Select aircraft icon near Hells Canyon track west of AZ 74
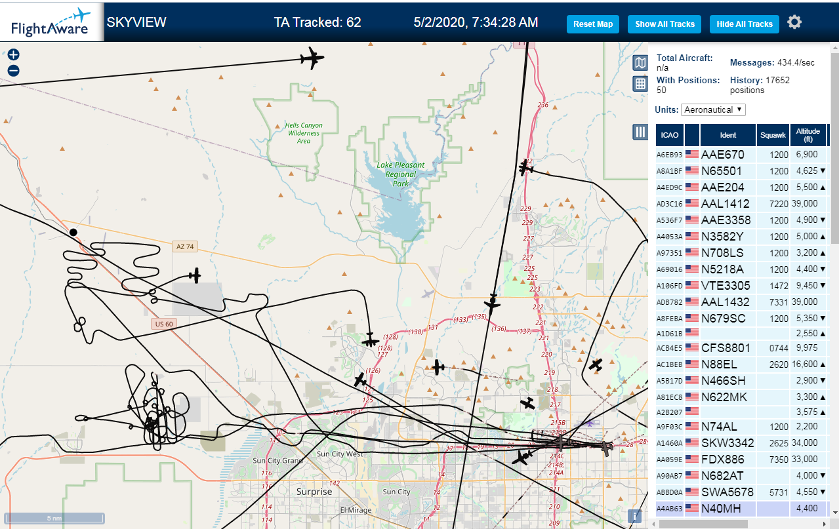 (x=194, y=275)
